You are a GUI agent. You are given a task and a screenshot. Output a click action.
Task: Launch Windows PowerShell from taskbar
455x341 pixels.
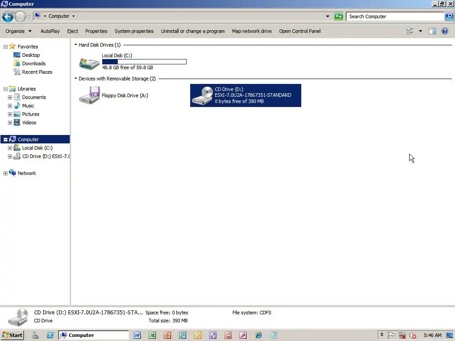(x=50, y=335)
